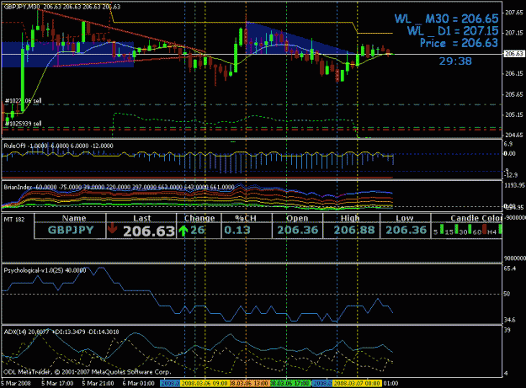Click the red candle bar for the 60 timeframe
Image resolution: width=526 pixels, height=388 pixels.
pyautogui.click(x=485, y=229)
